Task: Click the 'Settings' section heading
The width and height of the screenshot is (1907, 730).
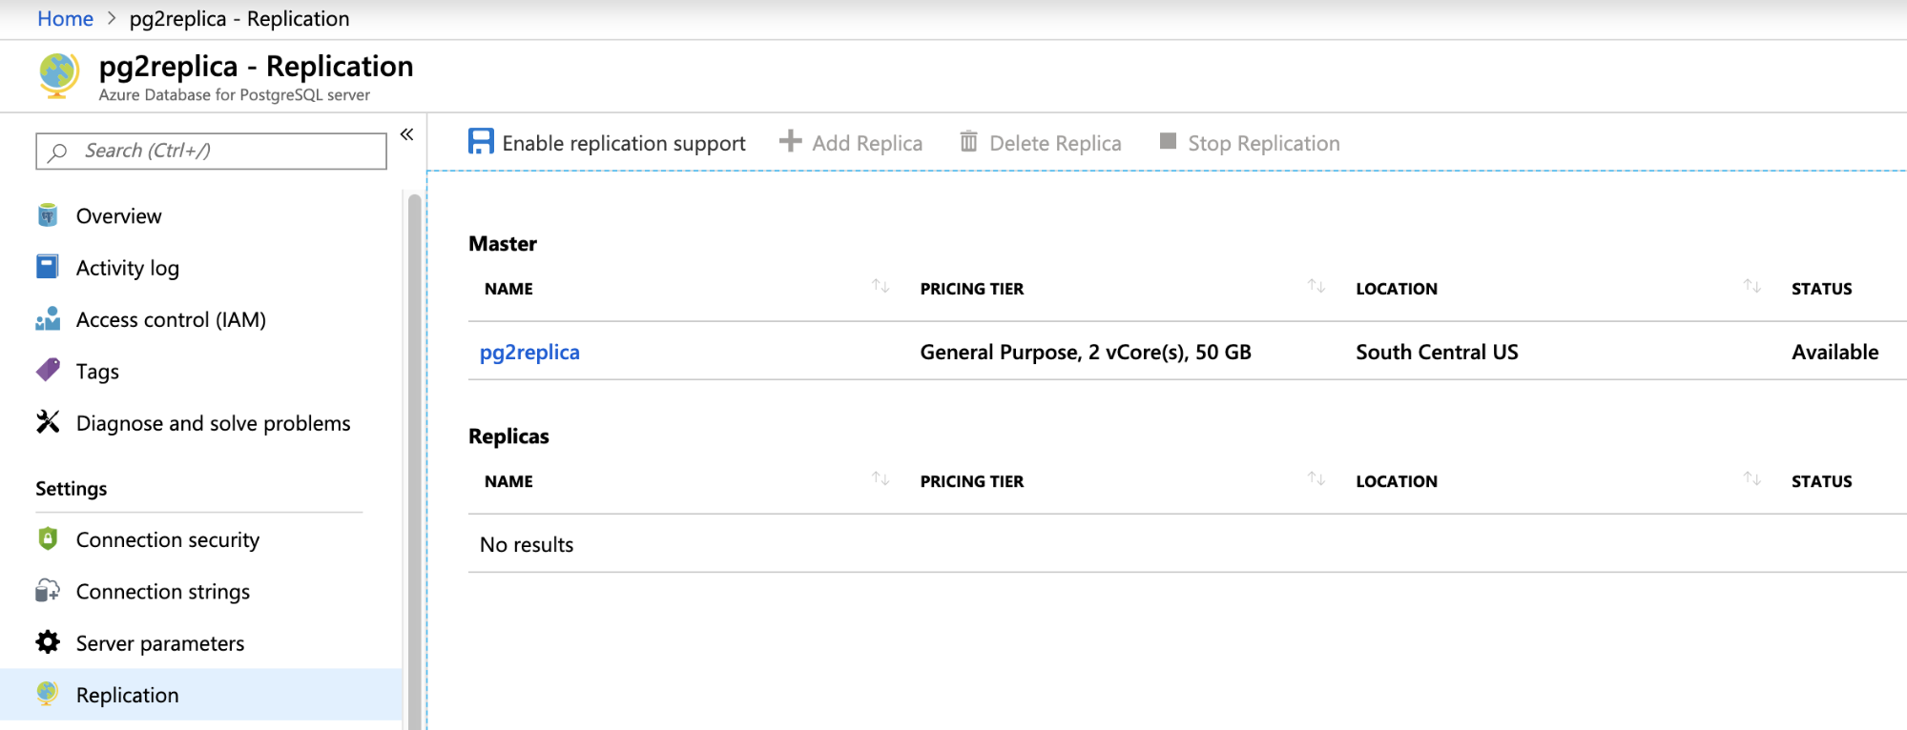Action: 72,488
